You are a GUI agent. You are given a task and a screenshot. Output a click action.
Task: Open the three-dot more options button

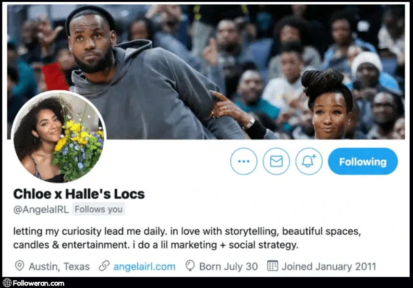(243, 161)
